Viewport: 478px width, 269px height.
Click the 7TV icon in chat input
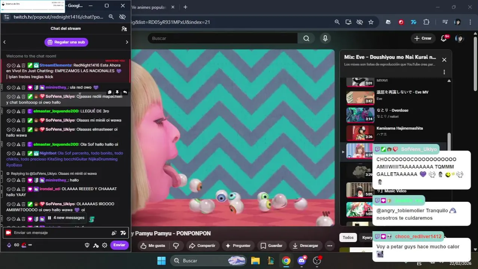[123, 233]
